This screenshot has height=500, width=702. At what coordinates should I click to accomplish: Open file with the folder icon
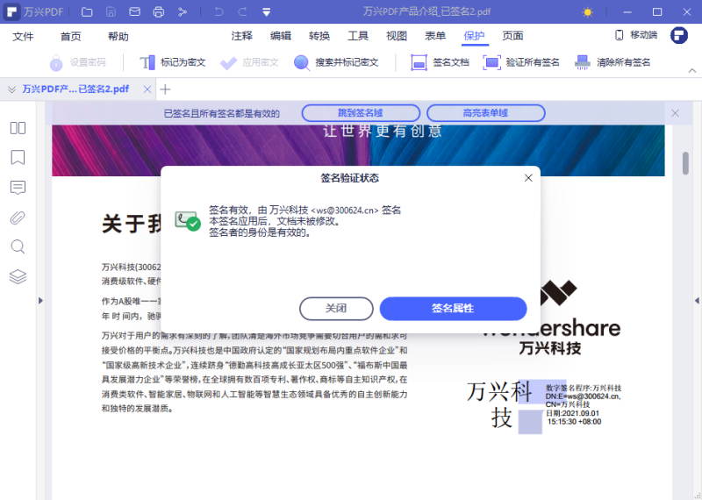tap(87, 12)
